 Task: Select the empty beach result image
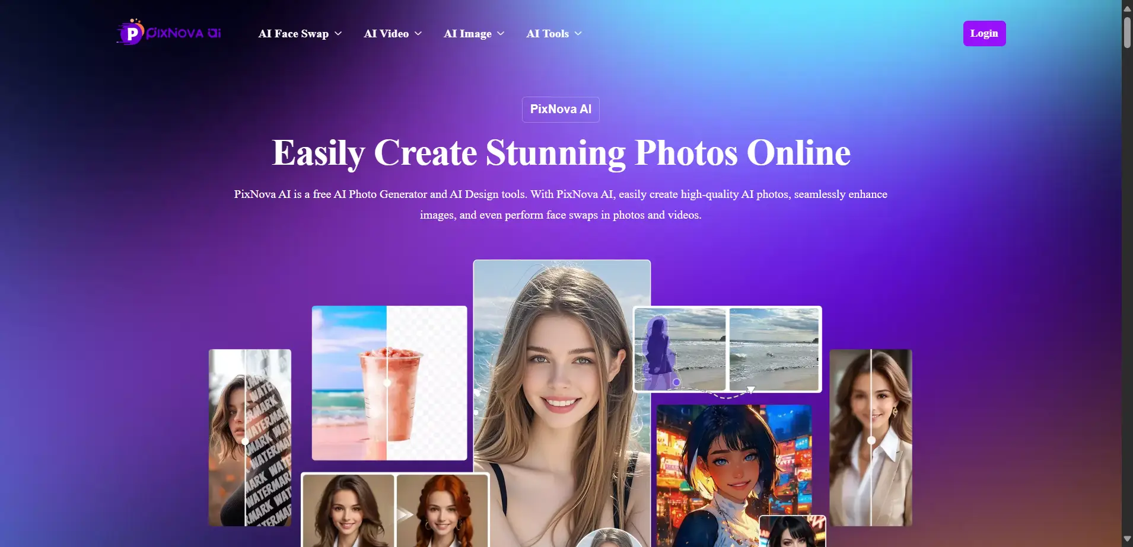[x=774, y=349]
